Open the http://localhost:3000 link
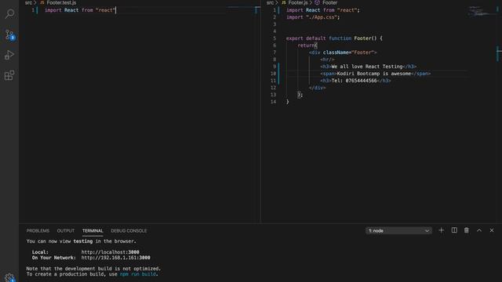The image size is (502, 282). pos(110,252)
